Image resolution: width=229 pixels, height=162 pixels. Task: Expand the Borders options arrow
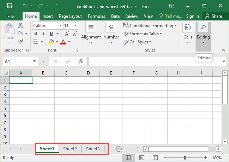(x=42, y=42)
